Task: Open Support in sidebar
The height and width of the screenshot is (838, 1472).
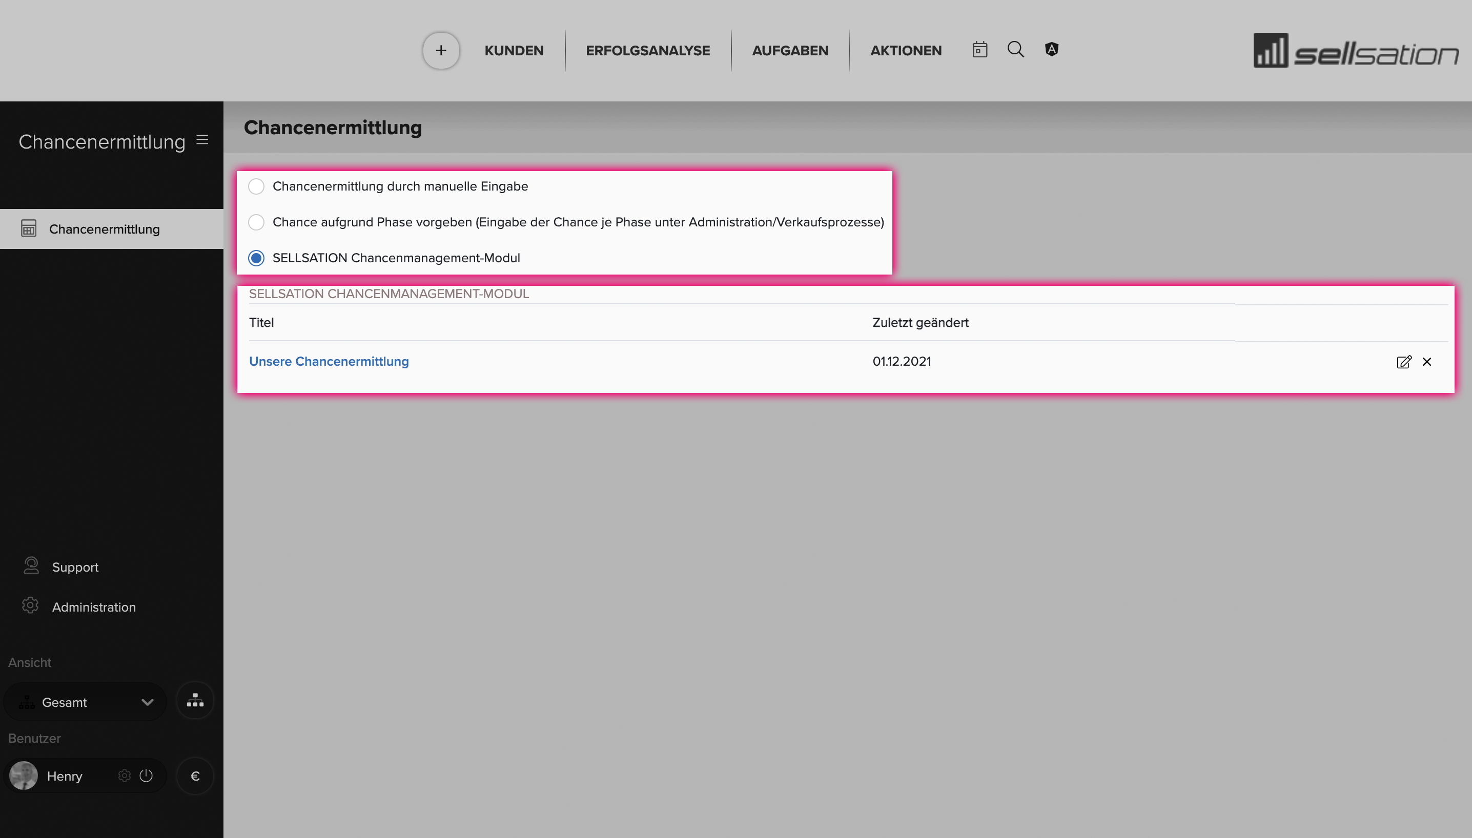Action: click(75, 567)
